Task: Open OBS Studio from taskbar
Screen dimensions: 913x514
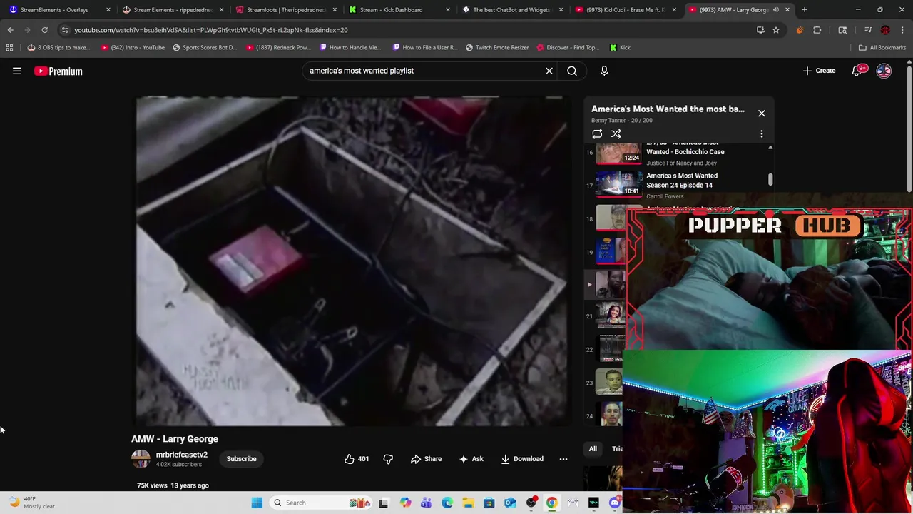Action: (531, 503)
